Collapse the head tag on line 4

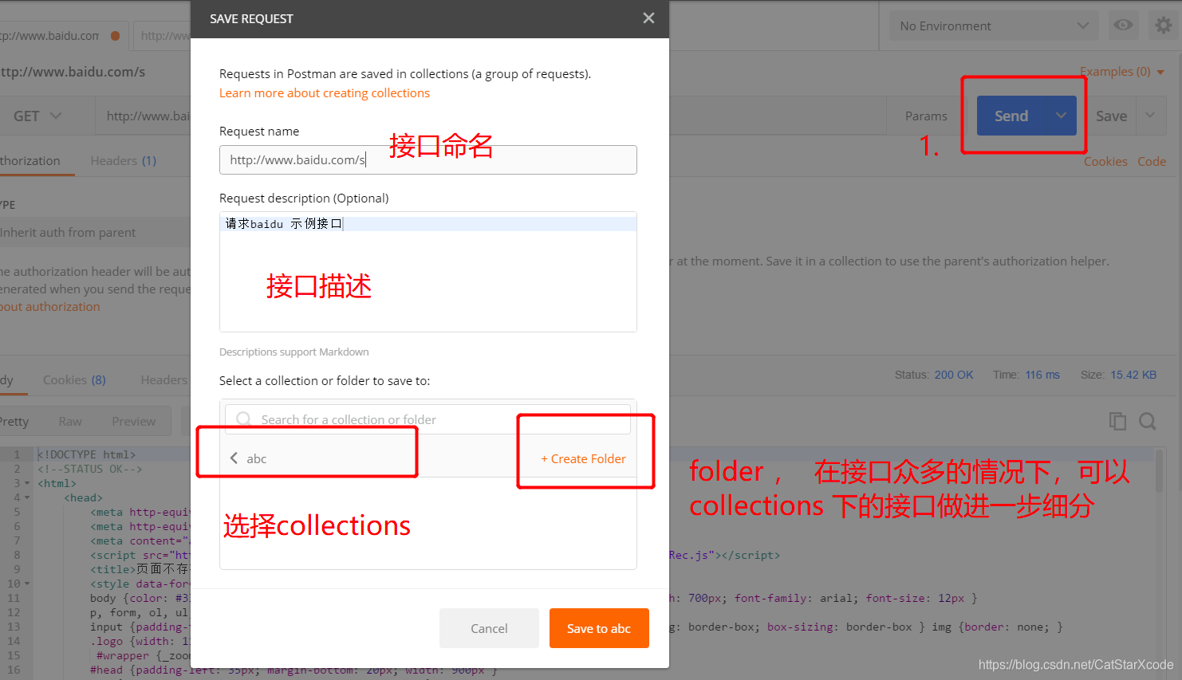(x=27, y=497)
